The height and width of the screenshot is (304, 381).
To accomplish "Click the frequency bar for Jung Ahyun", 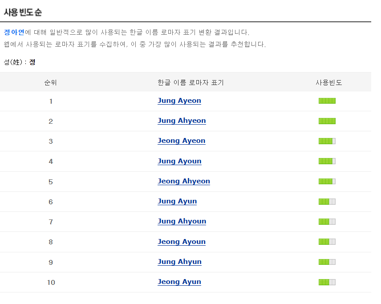I will pos(327,262).
